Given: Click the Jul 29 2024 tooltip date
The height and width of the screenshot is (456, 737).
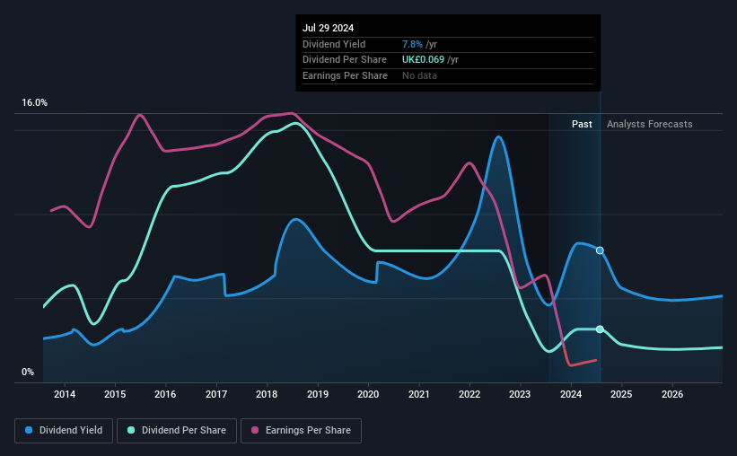Looking at the screenshot, I should 328,28.
